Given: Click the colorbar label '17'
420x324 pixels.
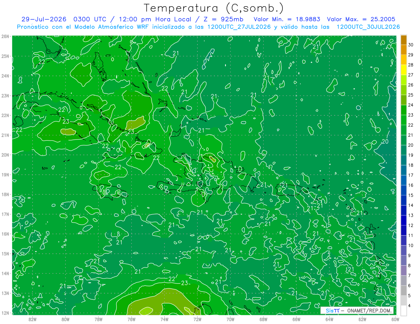Looking at the screenshot, I should click(x=411, y=175).
